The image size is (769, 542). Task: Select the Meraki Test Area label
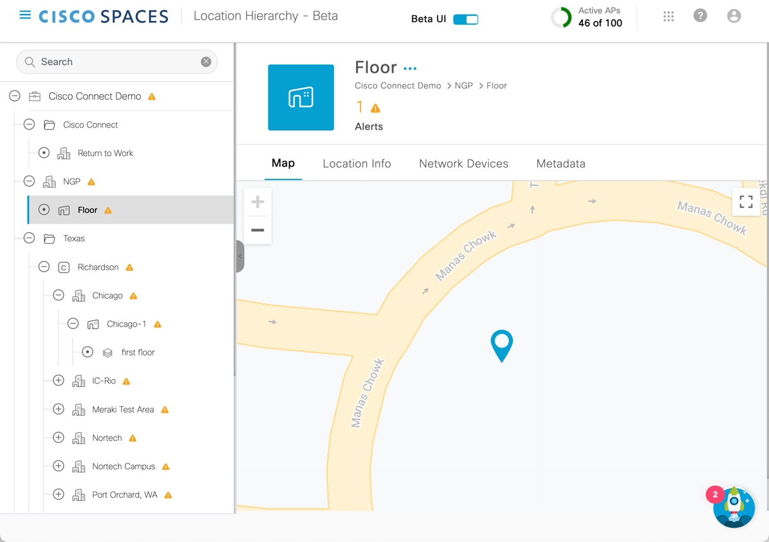pos(123,409)
